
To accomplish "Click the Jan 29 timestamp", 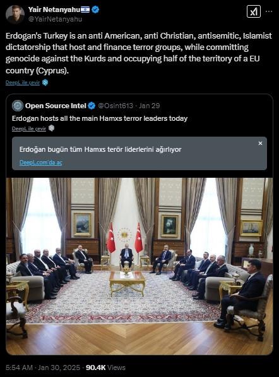I will (149, 106).
